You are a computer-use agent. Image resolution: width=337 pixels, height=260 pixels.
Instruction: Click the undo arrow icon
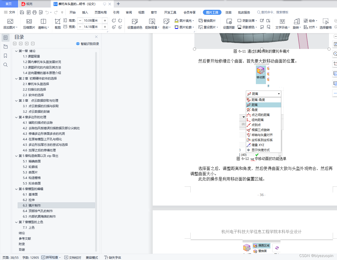(47, 12)
